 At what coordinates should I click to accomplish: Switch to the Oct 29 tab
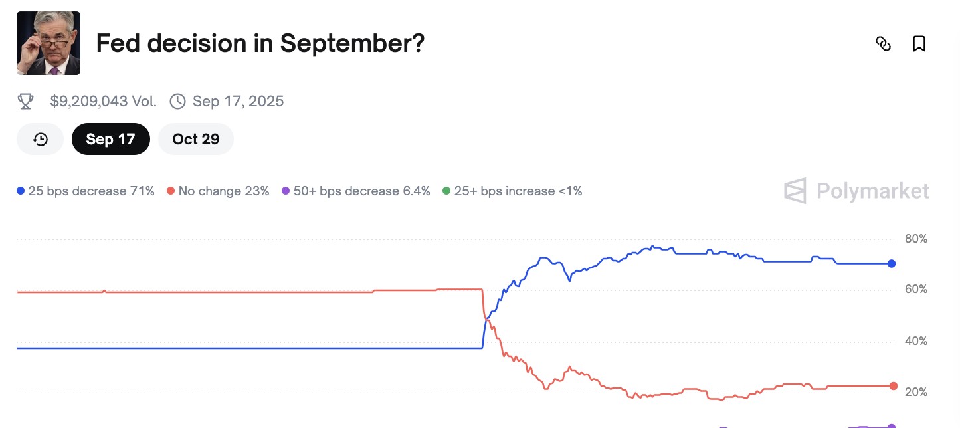point(196,139)
